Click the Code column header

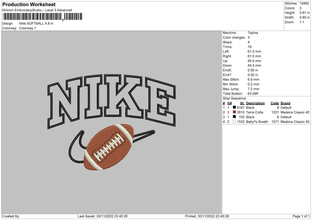coord(275,103)
